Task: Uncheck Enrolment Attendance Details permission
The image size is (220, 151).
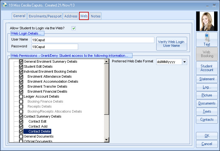Action: [21, 76]
